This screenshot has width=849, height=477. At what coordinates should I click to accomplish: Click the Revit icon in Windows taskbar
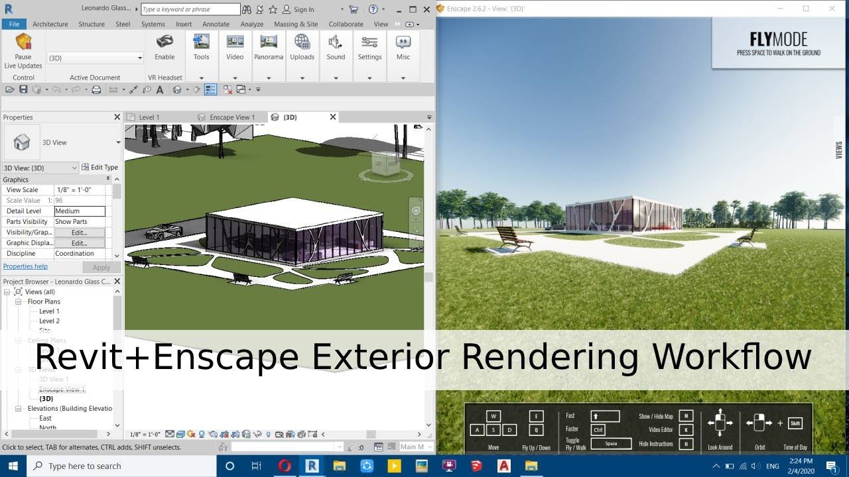pyautogui.click(x=312, y=466)
